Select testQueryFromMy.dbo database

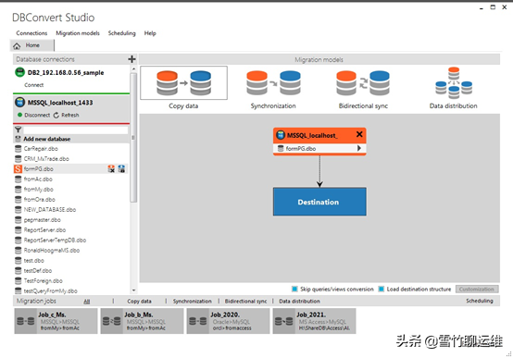coord(50,291)
